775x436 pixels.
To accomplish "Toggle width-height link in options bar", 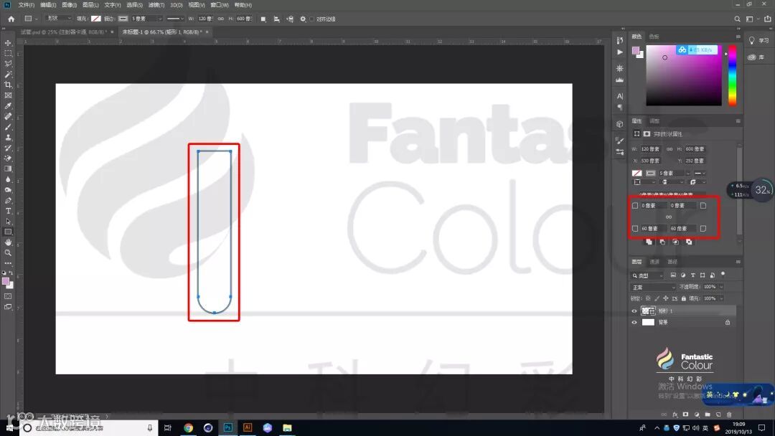I will click(x=220, y=19).
